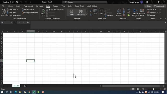Viewport: 167px width, 94px height.
Task: Open Existing Connections
Action: (x=30, y=13)
